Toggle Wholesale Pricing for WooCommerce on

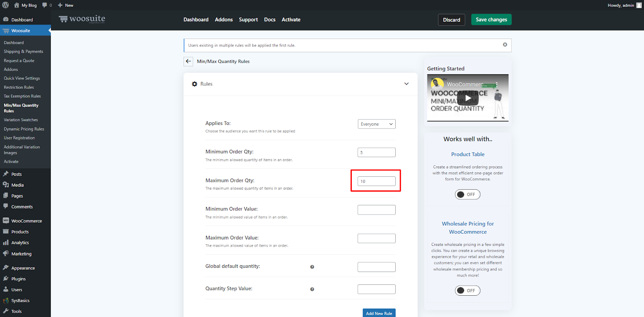[467, 290]
